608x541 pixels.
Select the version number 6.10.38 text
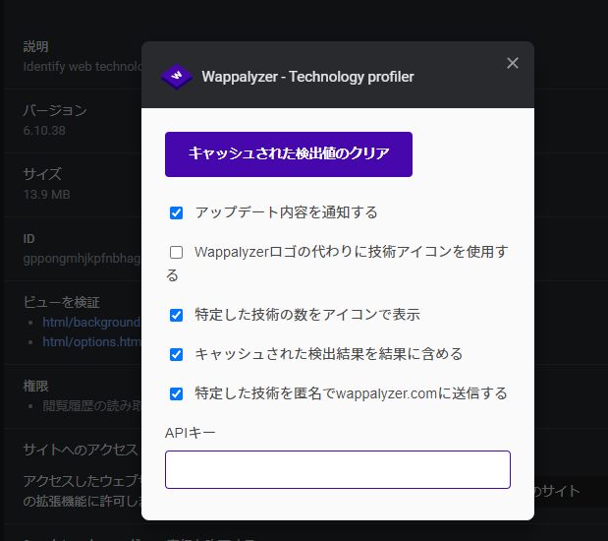click(x=44, y=131)
